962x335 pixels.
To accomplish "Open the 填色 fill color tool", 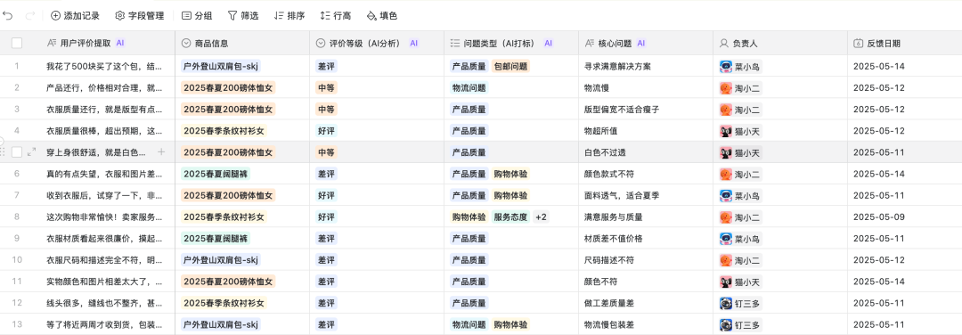I will pos(381,15).
